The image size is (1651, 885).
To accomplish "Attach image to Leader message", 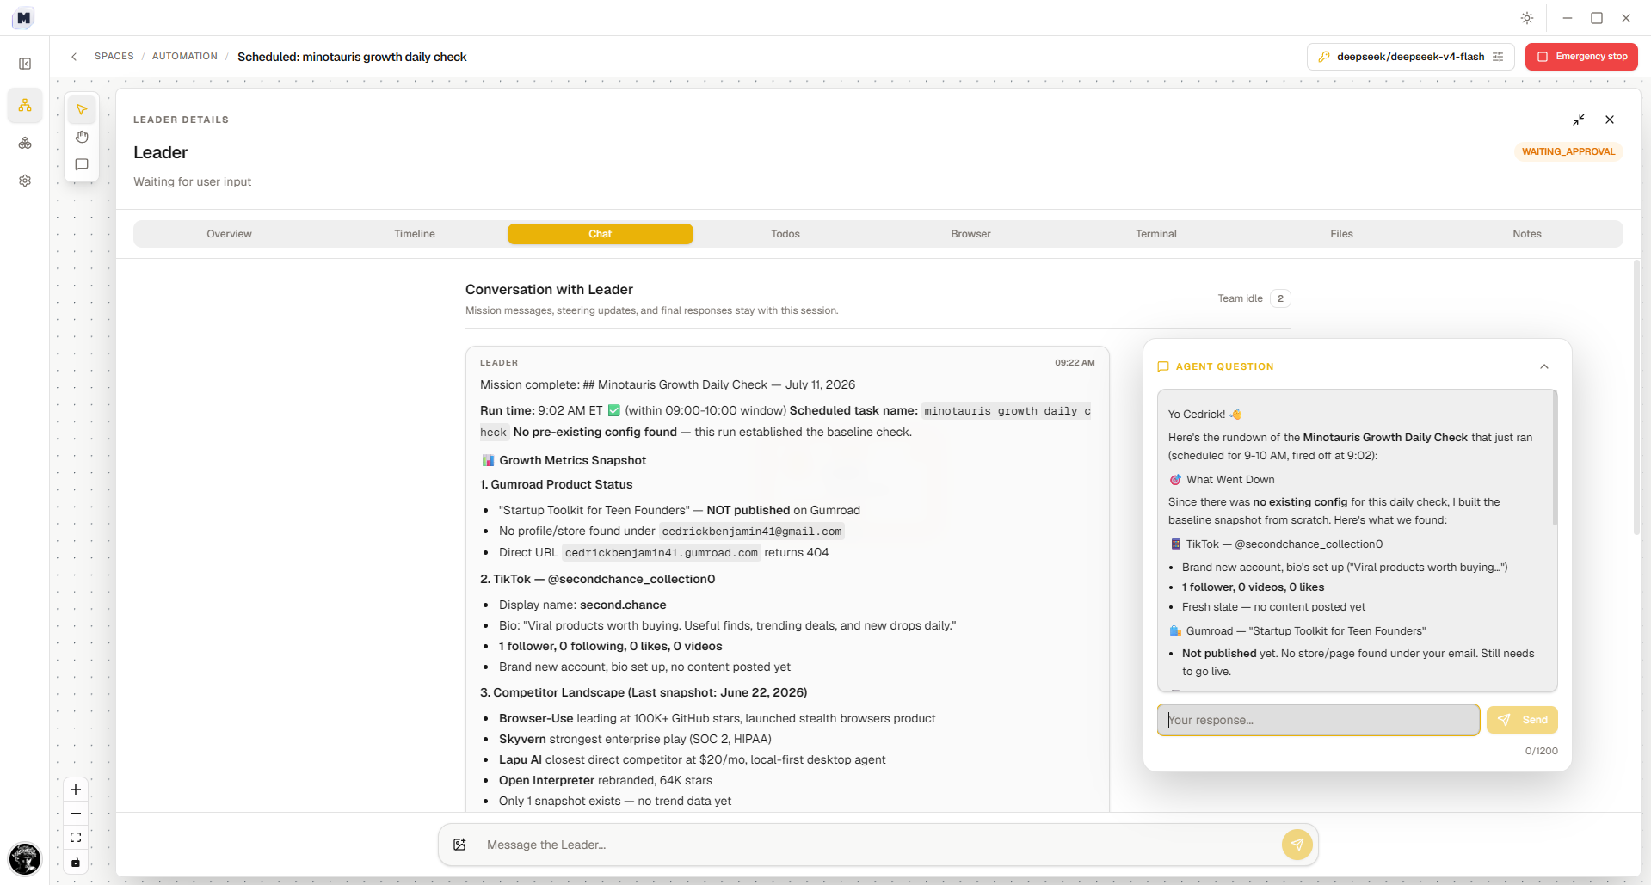I will 459,845.
